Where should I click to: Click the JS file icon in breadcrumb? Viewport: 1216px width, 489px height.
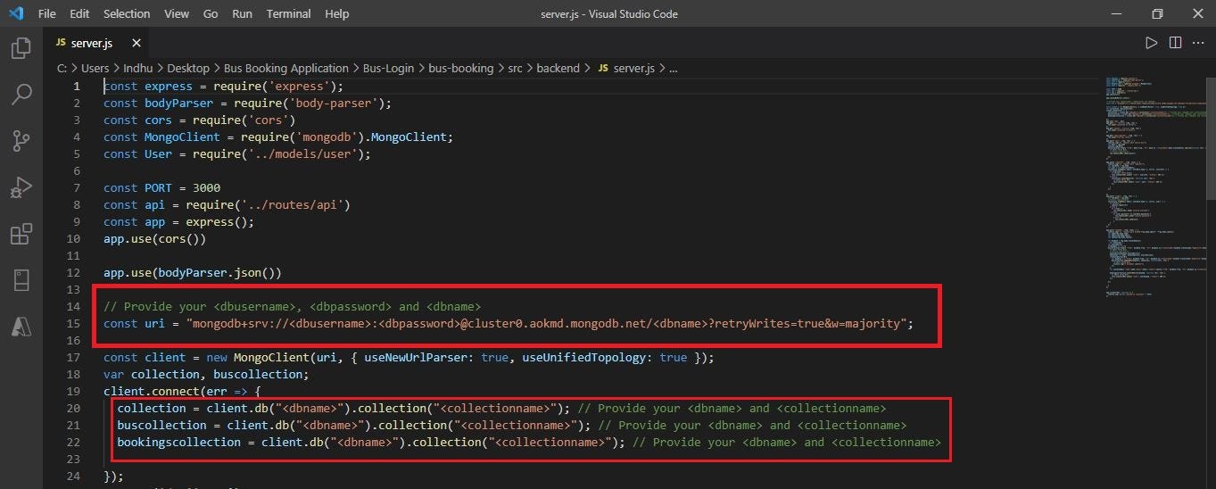click(603, 68)
